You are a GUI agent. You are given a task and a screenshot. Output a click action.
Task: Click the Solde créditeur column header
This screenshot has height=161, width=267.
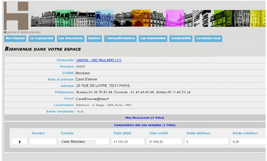pos(245,133)
